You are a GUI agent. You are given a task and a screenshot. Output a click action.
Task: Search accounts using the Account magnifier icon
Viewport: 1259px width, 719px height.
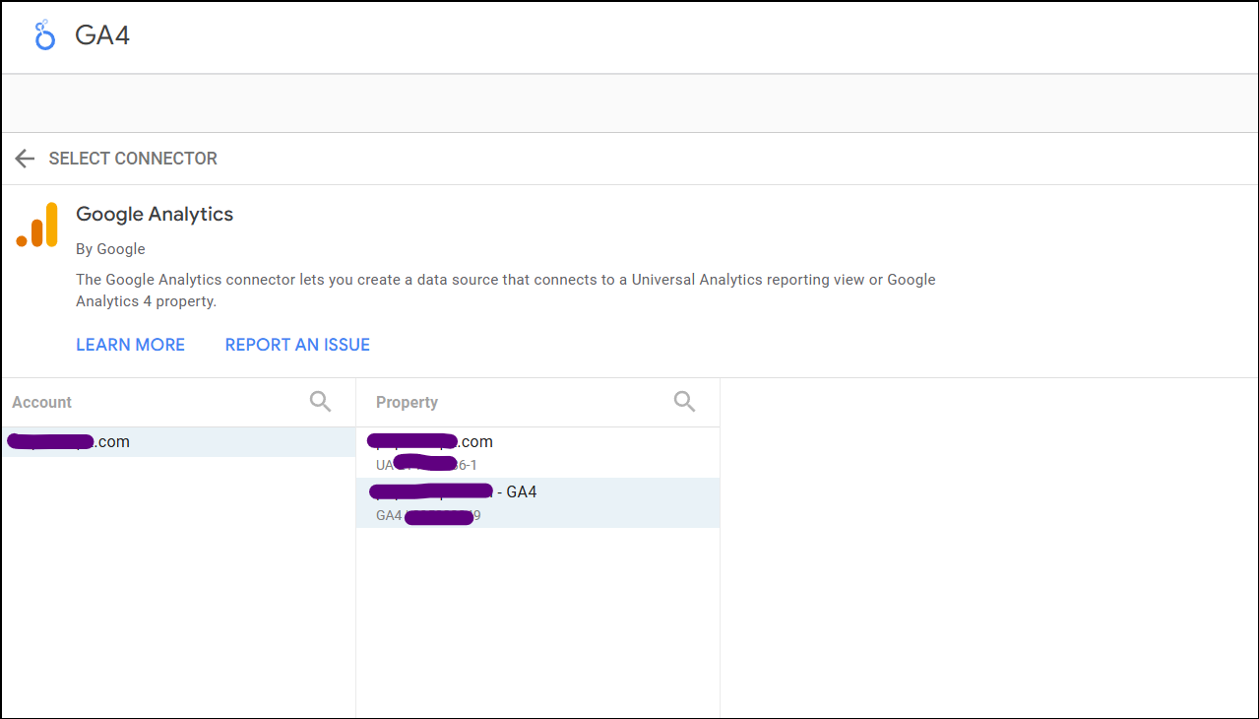[x=321, y=401]
